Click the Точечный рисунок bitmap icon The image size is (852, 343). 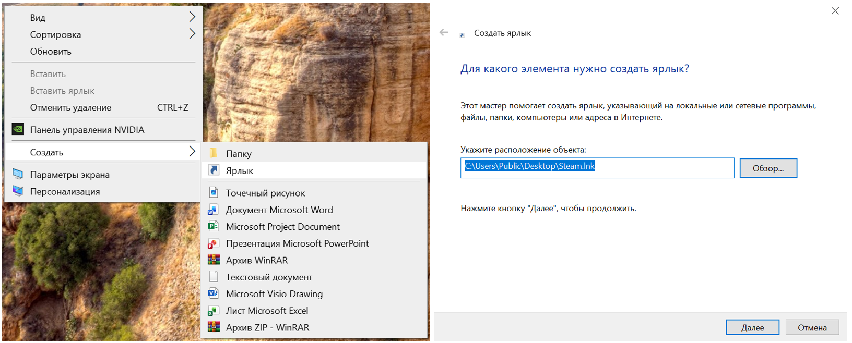(x=214, y=192)
